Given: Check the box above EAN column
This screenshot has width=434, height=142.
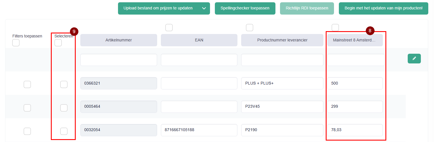Looking at the screenshot, I should click(169, 28).
